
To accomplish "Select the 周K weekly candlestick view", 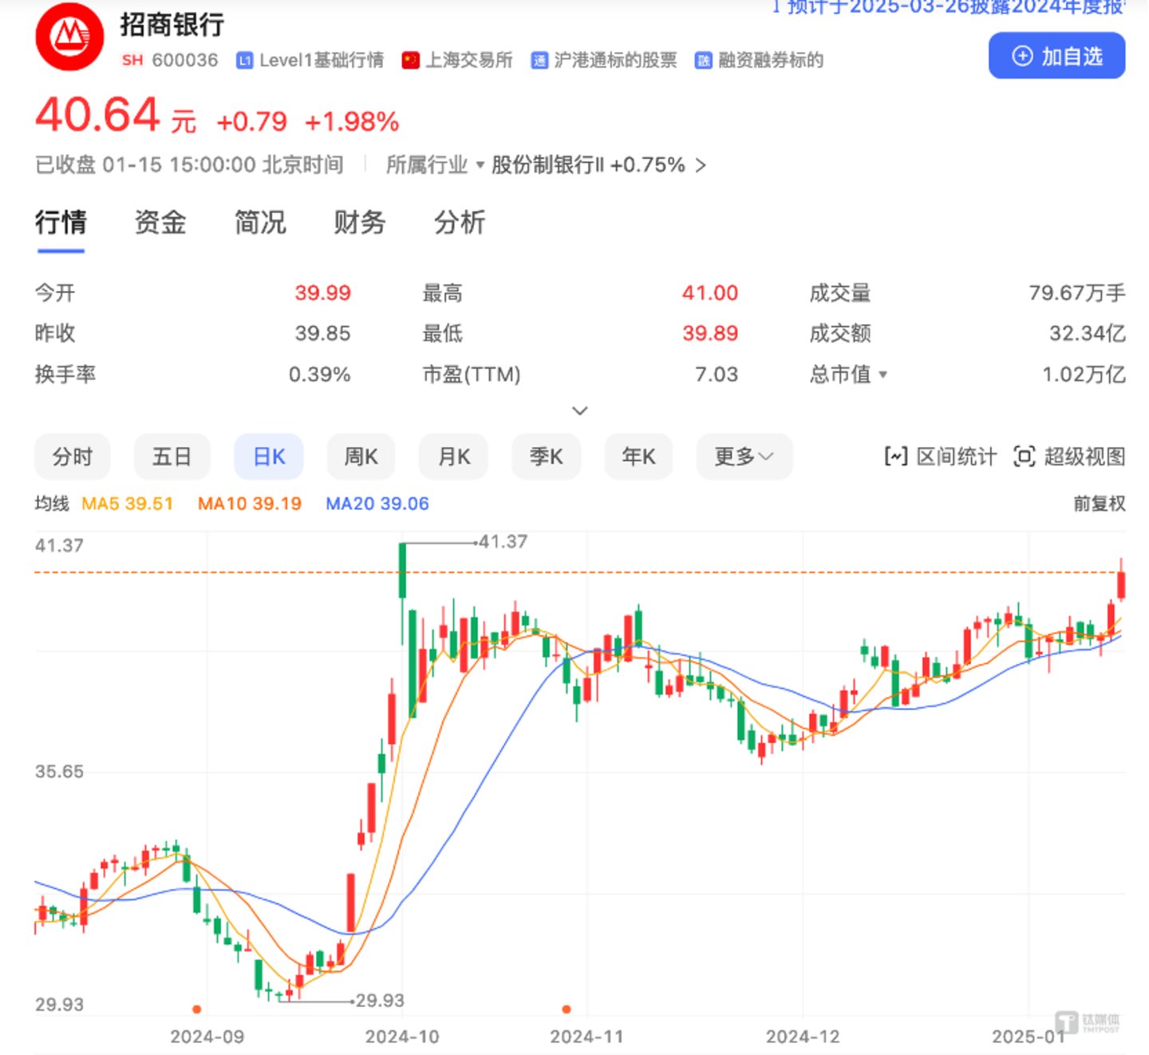I will point(361,456).
